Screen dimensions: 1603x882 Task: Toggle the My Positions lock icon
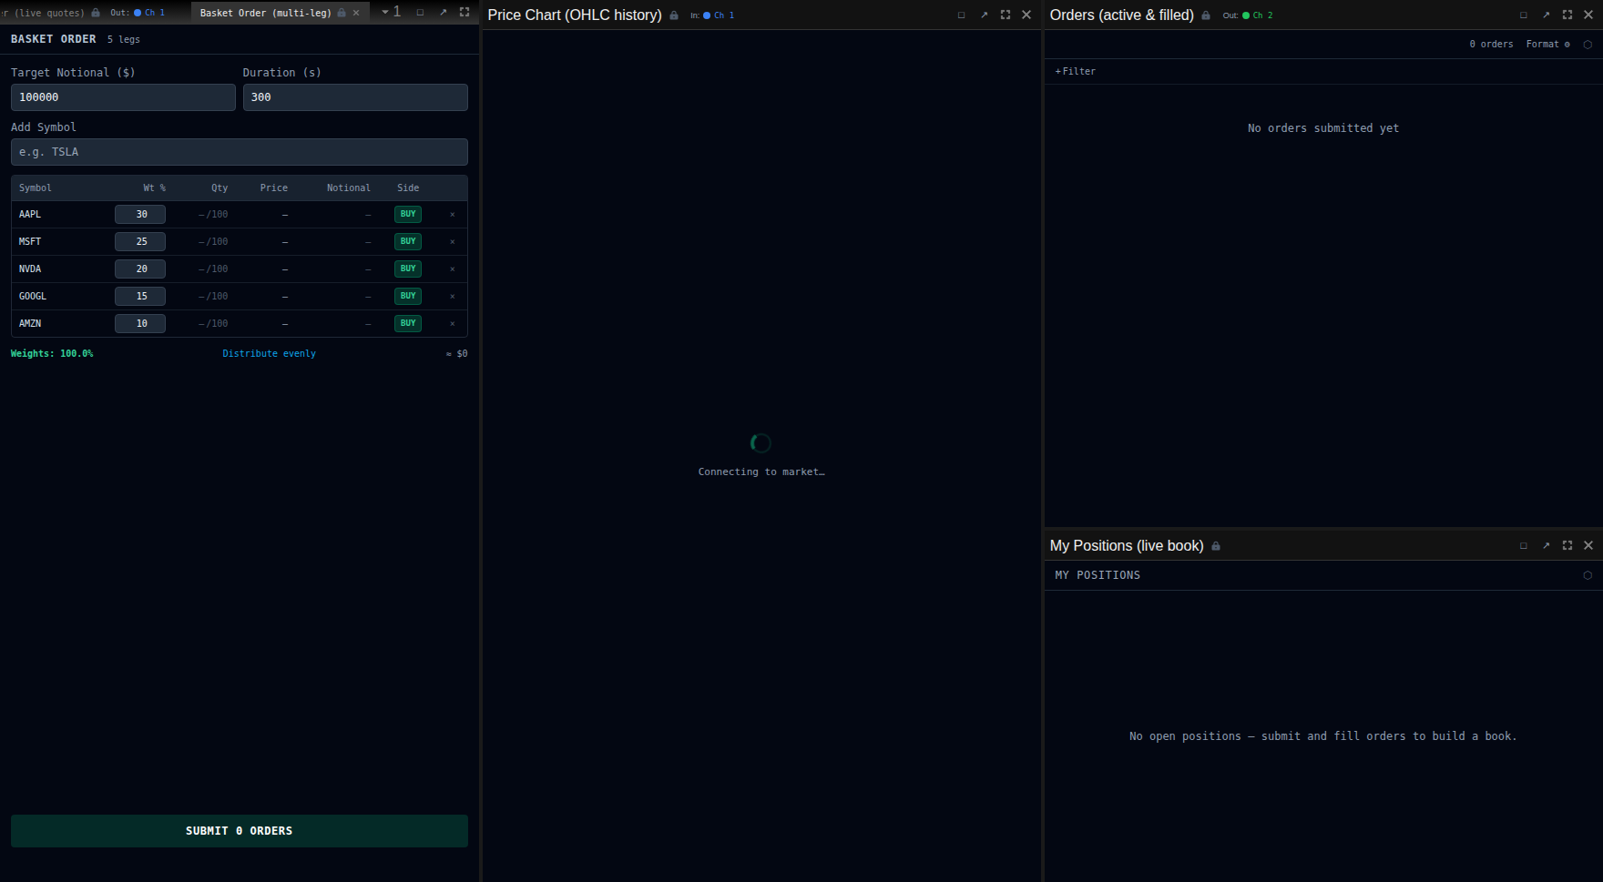1216,546
